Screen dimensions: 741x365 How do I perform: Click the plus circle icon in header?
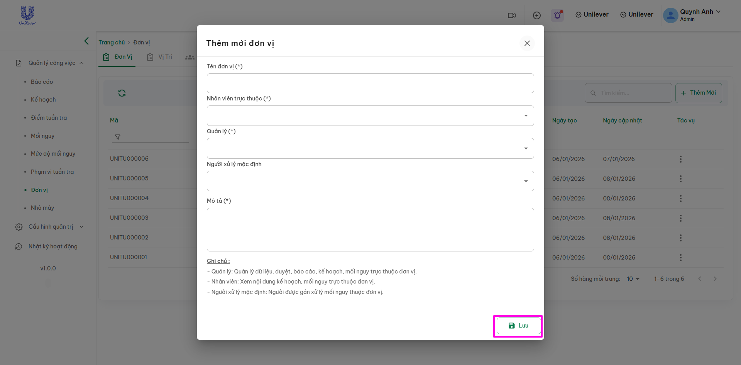[x=536, y=15]
